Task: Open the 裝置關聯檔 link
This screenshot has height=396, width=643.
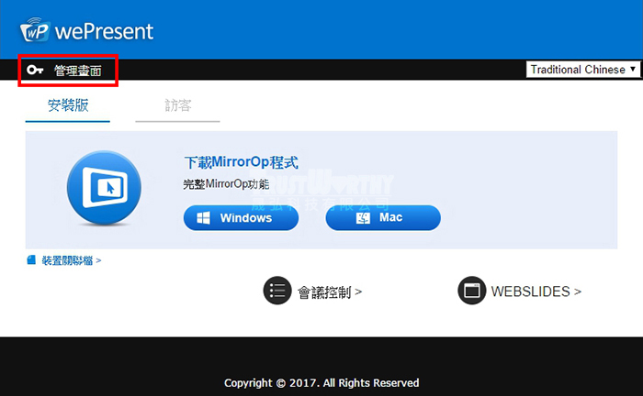Action: coord(72,260)
